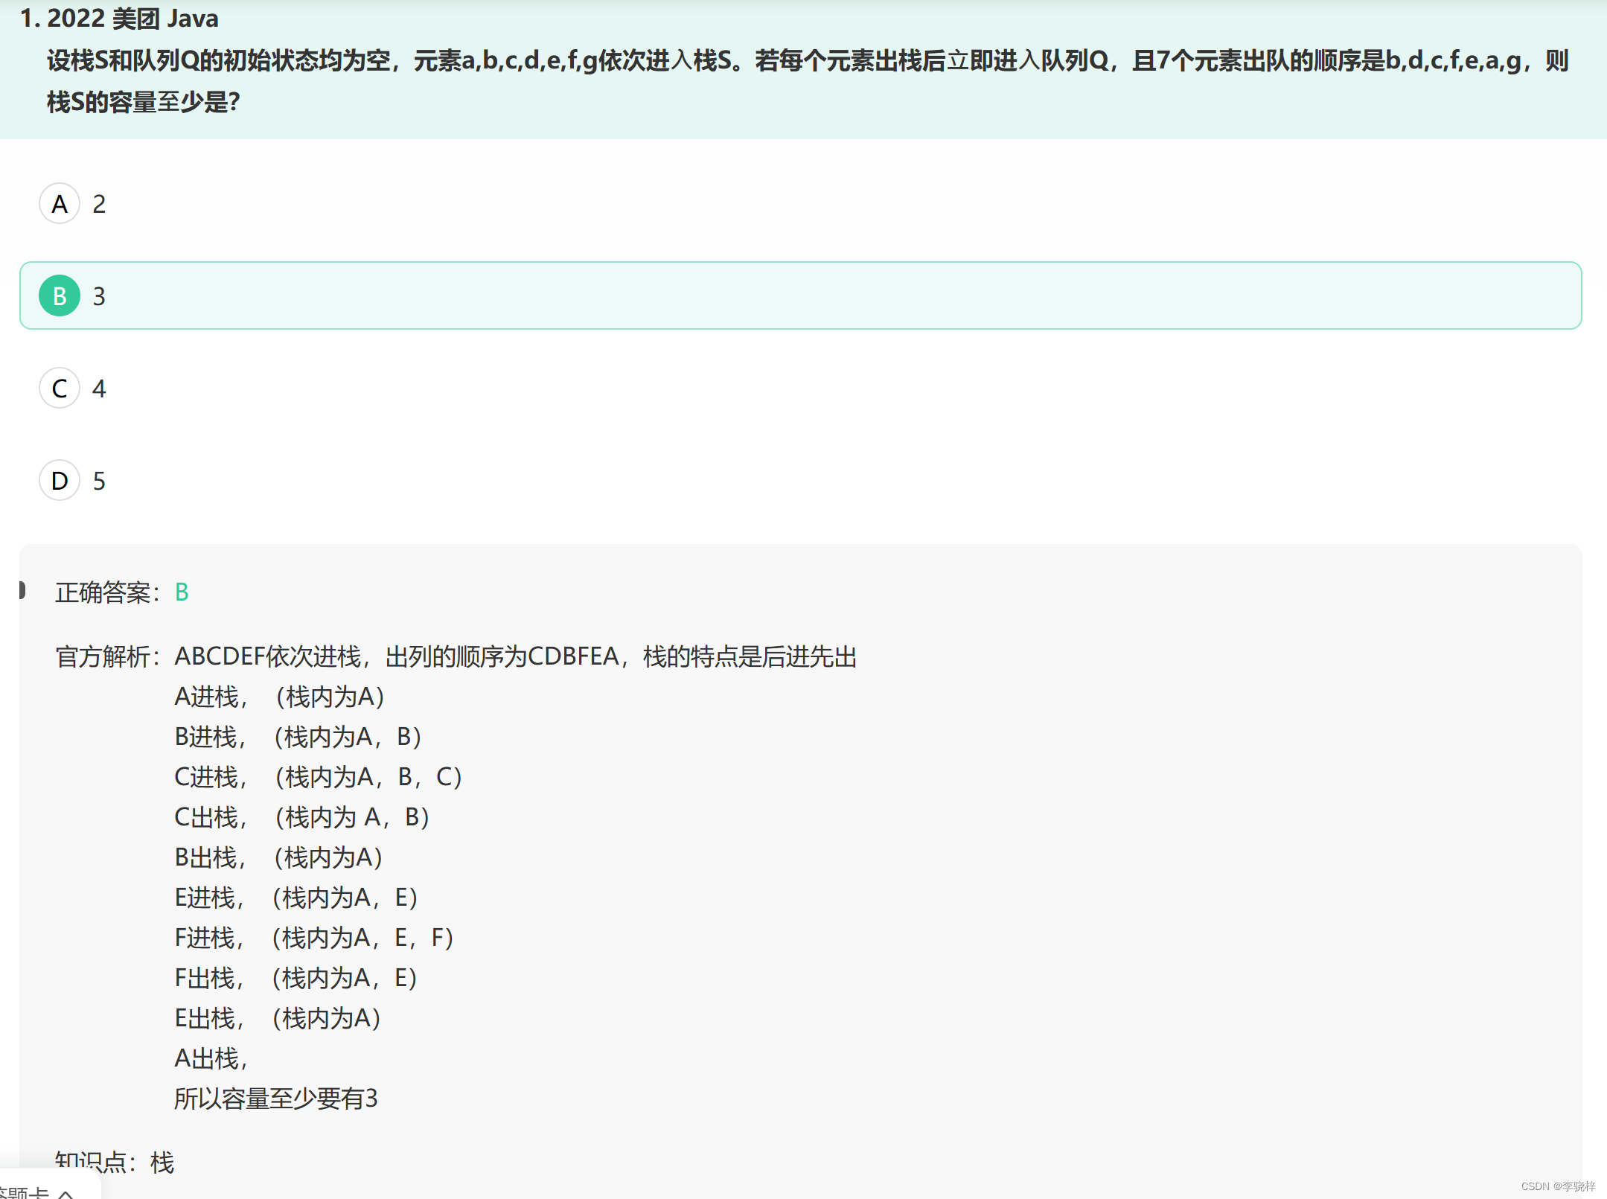
Task: Select the highlighted green B circle
Action: pos(60,296)
